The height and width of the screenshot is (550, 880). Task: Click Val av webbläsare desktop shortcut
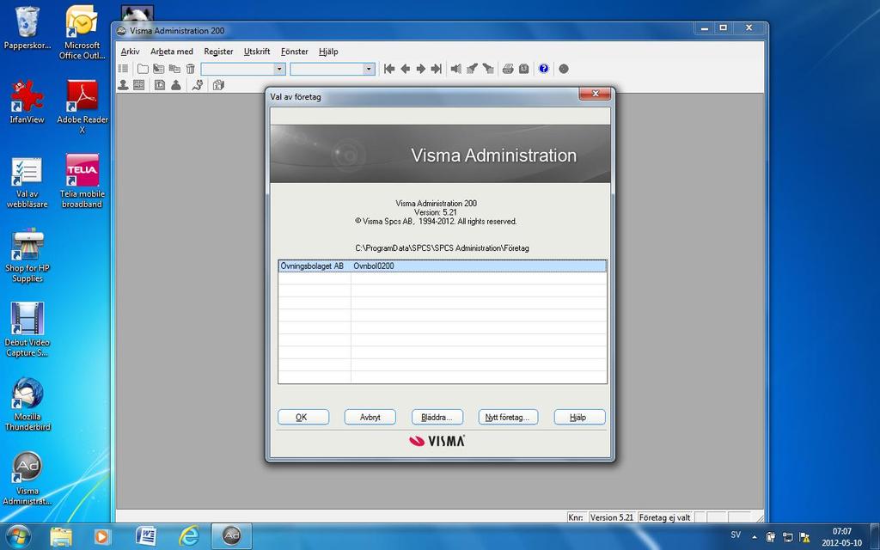(27, 181)
